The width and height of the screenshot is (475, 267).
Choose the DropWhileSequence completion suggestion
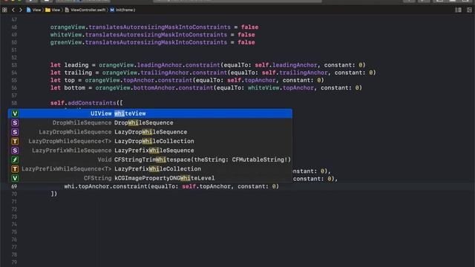click(150, 122)
